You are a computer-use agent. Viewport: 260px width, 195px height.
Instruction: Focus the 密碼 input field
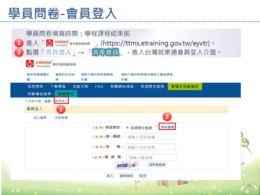tap(150, 147)
